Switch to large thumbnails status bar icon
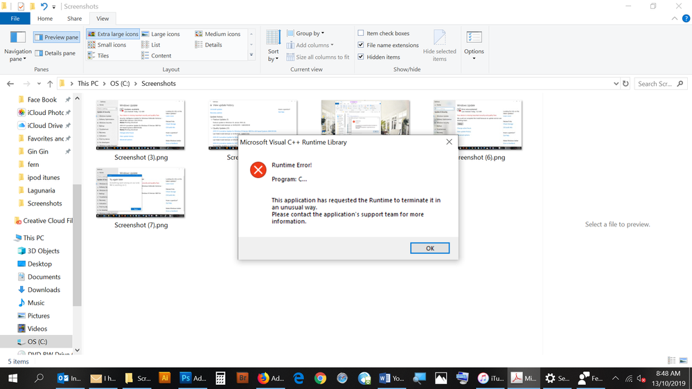This screenshot has width=692, height=389. (683, 361)
